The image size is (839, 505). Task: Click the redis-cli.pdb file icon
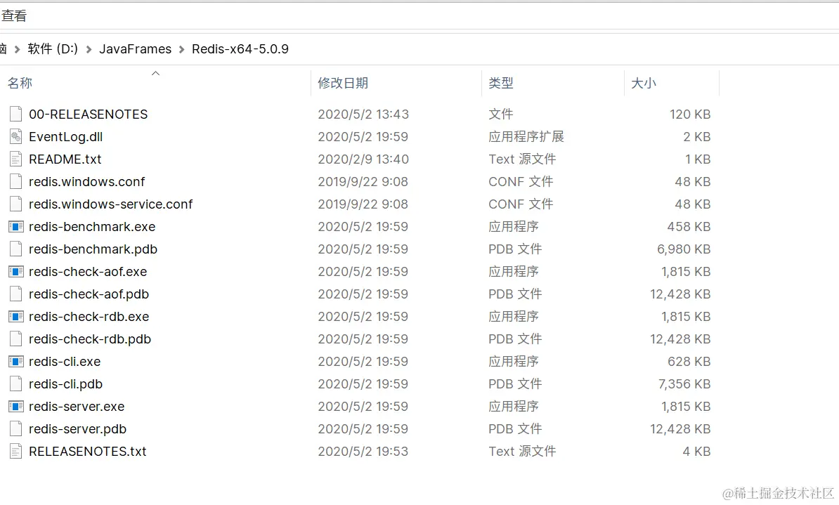tap(16, 383)
